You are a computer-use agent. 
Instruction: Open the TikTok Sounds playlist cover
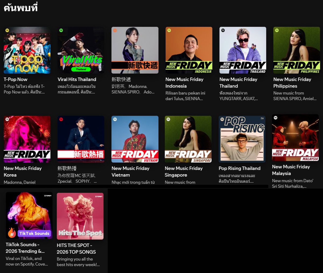(29, 215)
